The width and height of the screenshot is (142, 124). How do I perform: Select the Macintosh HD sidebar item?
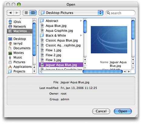[20, 31]
